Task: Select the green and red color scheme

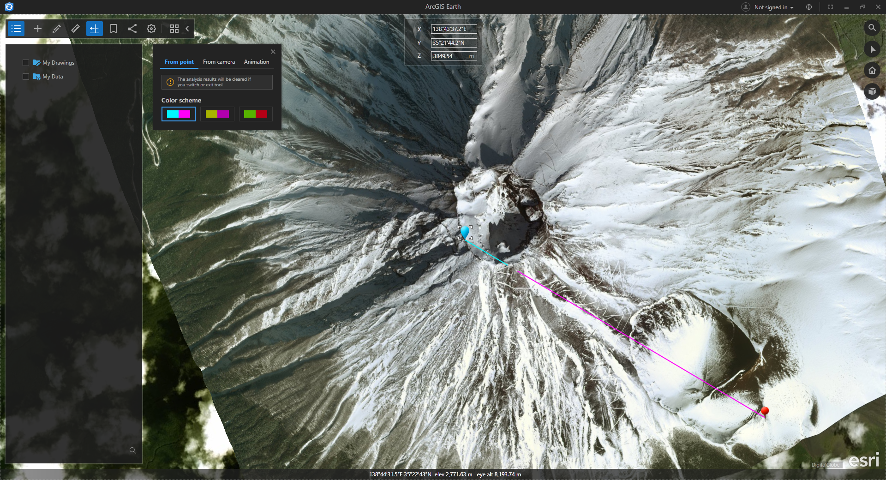Action: [x=256, y=114]
